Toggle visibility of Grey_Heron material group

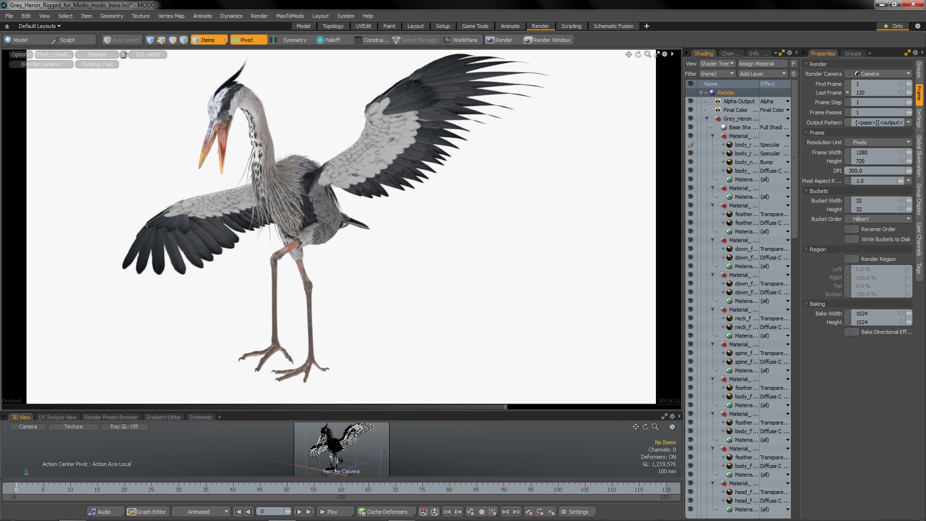[690, 119]
